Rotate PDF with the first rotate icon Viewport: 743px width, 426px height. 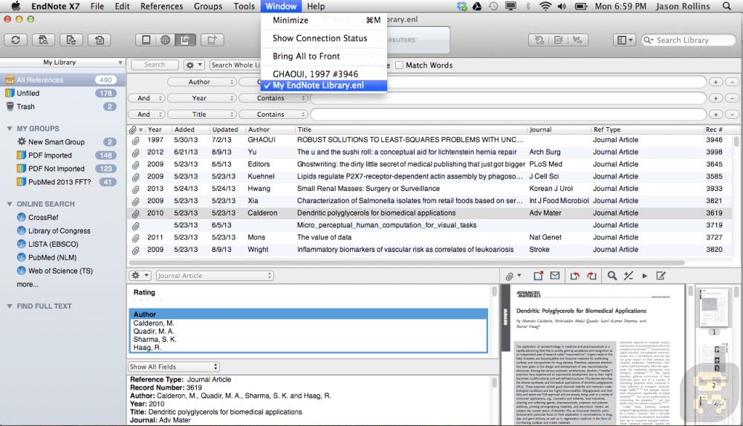tap(575, 276)
